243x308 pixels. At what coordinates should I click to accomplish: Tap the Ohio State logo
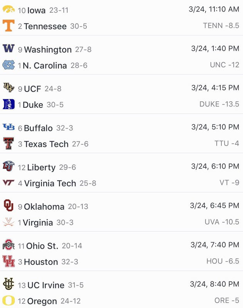click(x=8, y=245)
